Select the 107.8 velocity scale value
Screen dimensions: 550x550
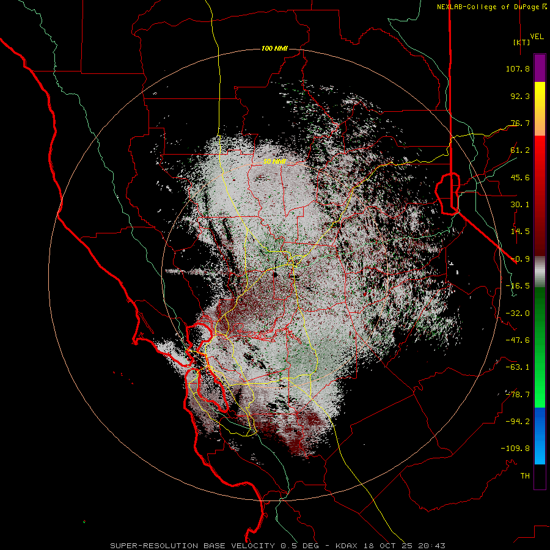tap(518, 68)
